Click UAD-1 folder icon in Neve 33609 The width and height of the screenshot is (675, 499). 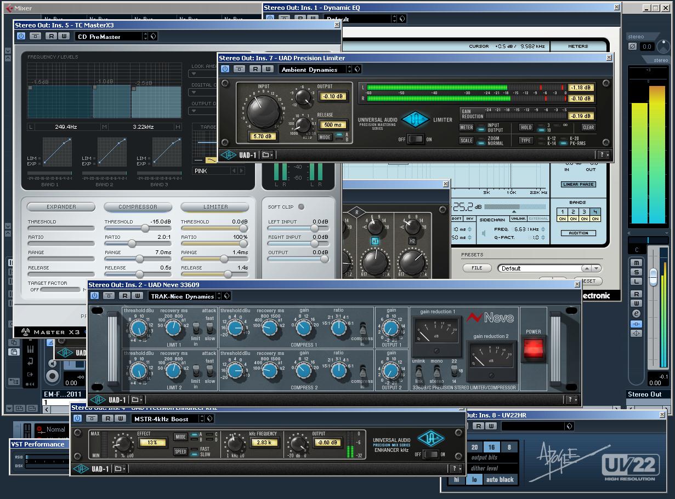pyautogui.click(x=137, y=400)
